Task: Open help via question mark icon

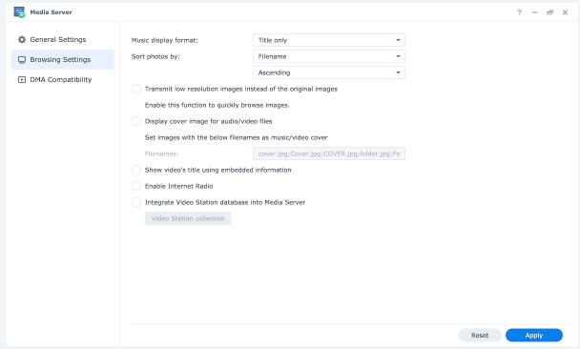Action: [519, 12]
